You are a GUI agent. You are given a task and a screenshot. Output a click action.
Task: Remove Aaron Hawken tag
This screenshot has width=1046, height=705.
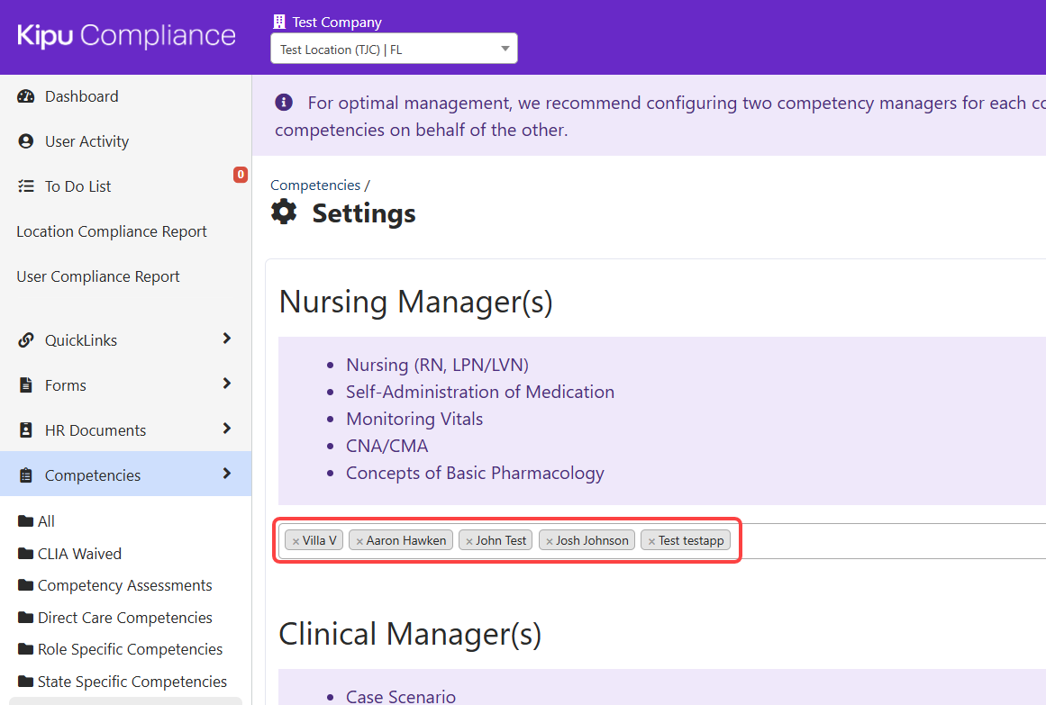pyautogui.click(x=359, y=541)
